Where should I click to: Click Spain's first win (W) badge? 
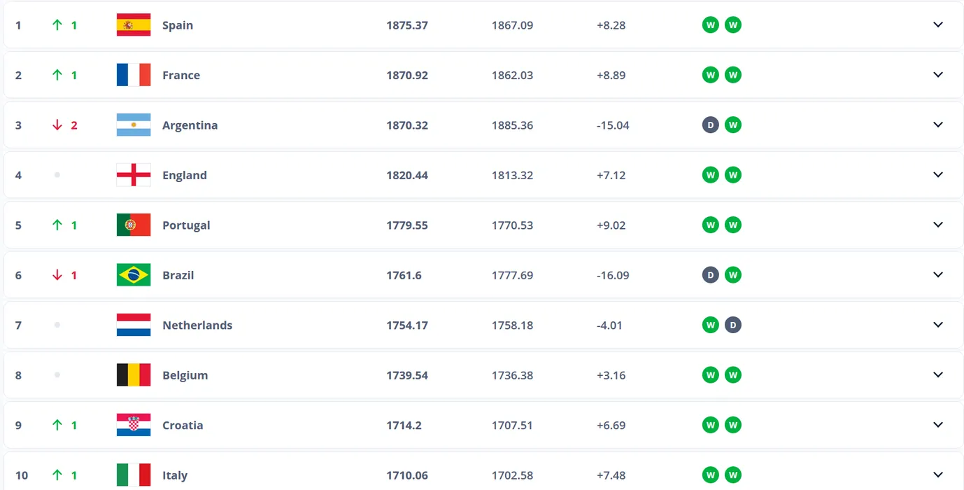[710, 25]
